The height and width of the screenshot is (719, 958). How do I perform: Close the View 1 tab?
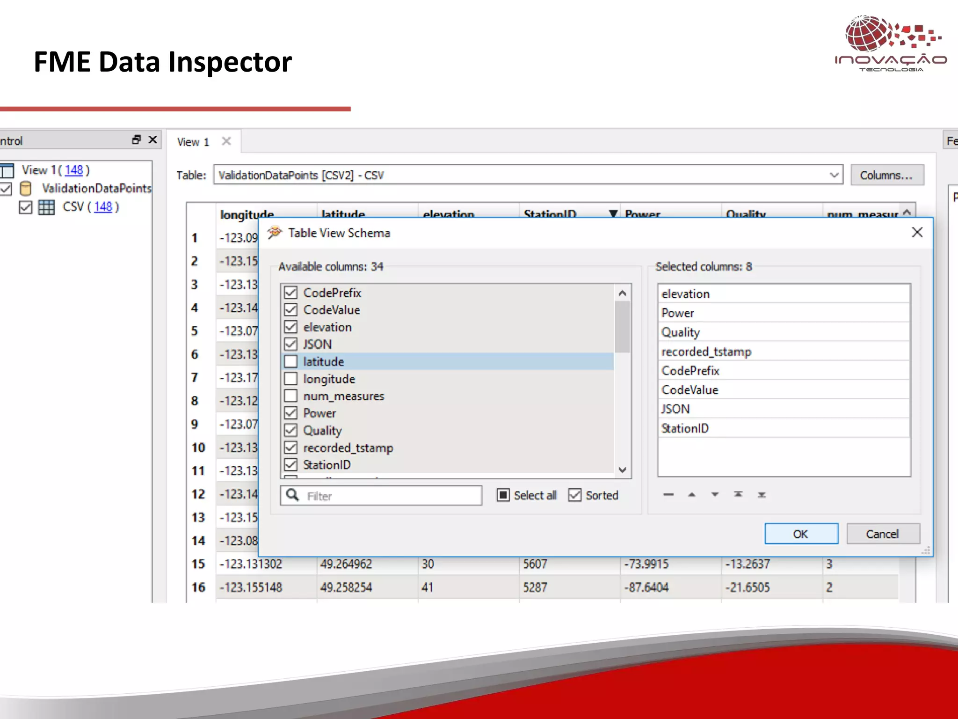coord(226,141)
